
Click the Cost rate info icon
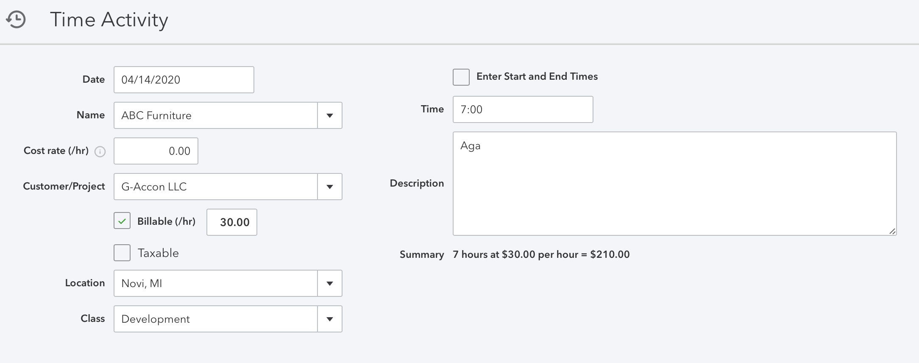(100, 152)
